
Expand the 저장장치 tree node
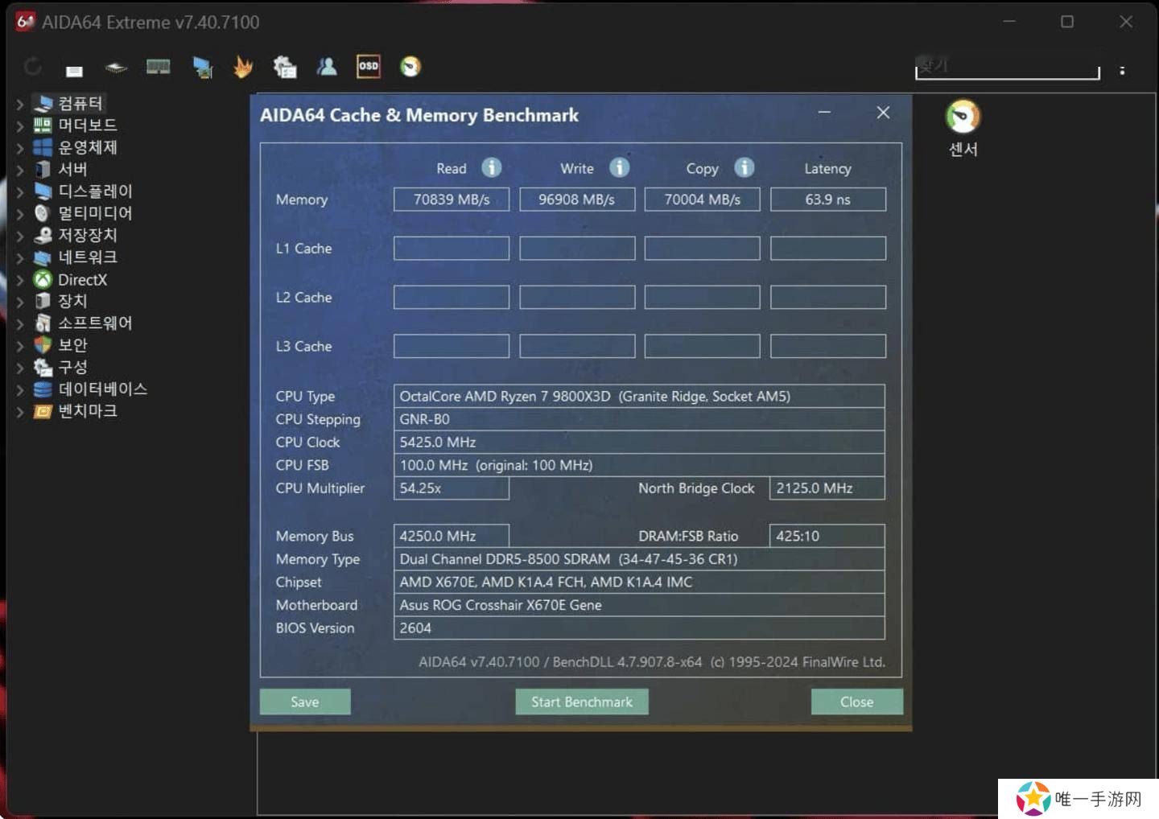point(20,236)
